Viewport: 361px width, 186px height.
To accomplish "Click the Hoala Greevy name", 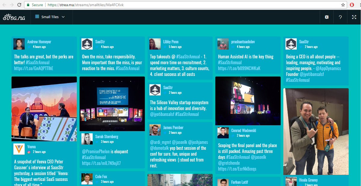I will pos(308,180).
